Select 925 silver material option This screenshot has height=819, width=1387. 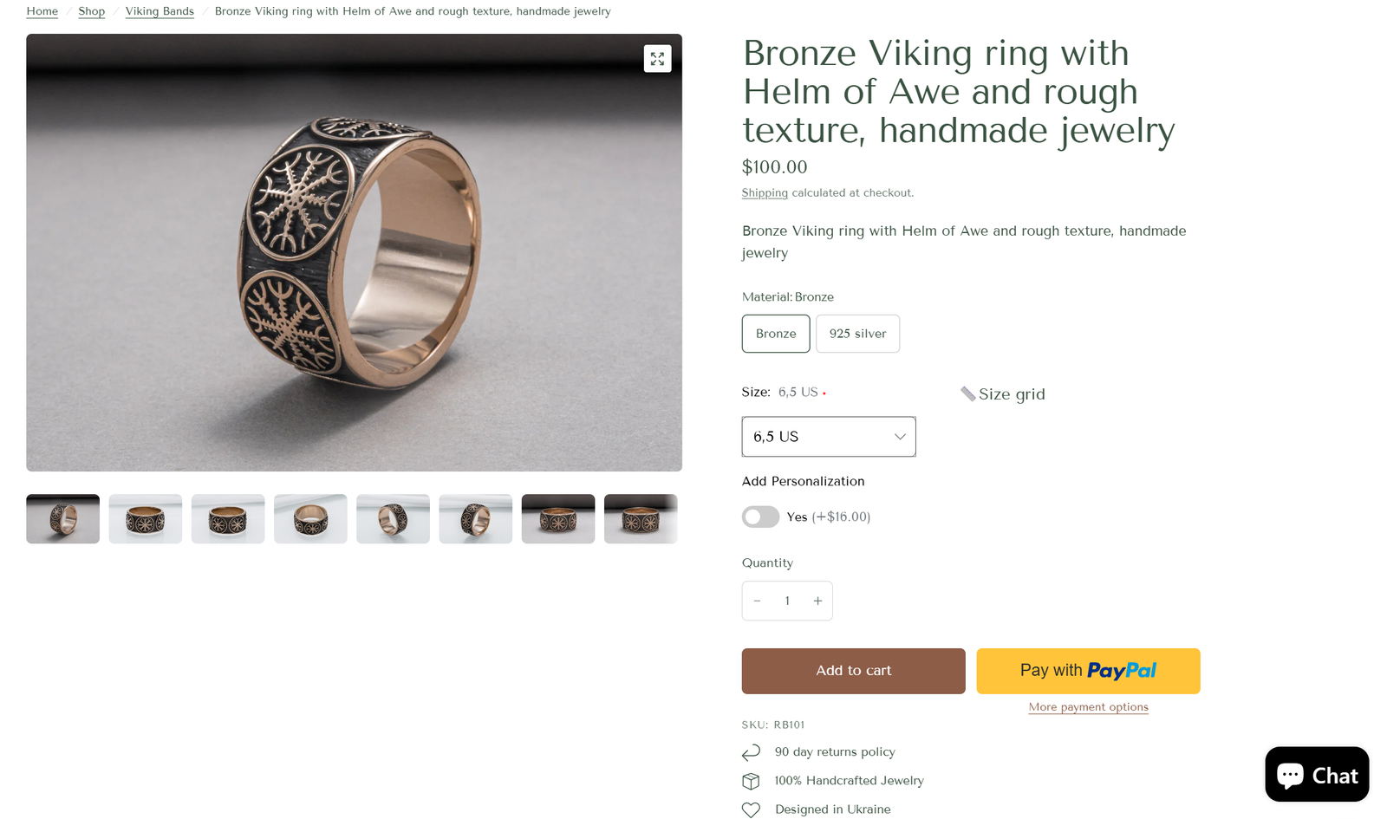tap(857, 334)
